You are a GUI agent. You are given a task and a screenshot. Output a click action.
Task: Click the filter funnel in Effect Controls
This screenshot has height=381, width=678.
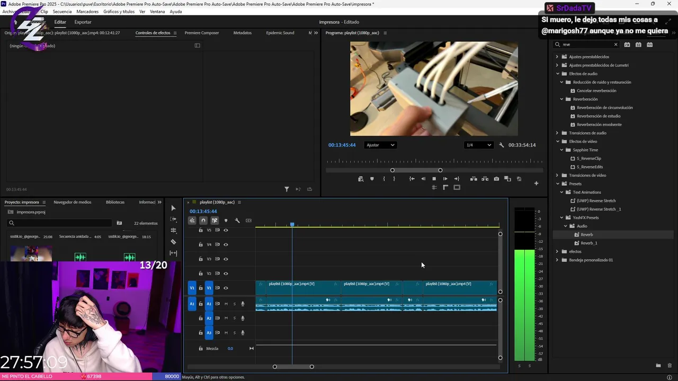pos(287,189)
